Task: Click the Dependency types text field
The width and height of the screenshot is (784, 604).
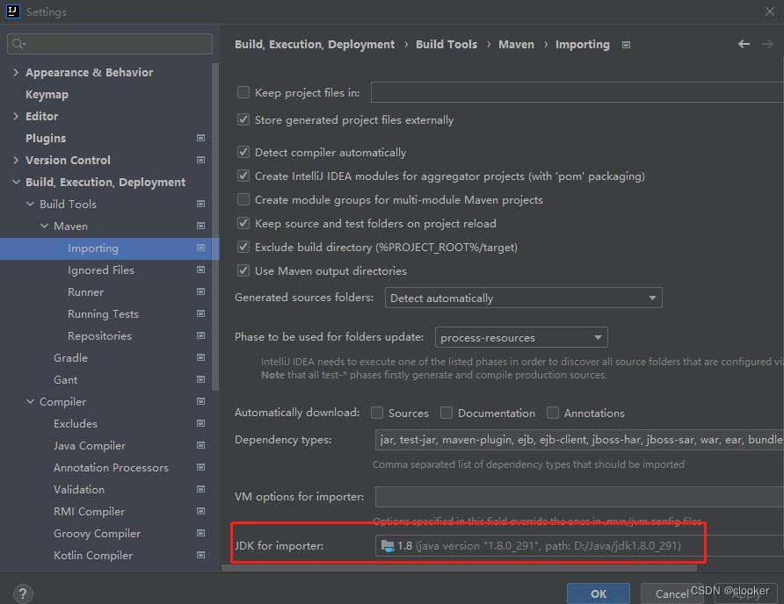Action: [579, 440]
